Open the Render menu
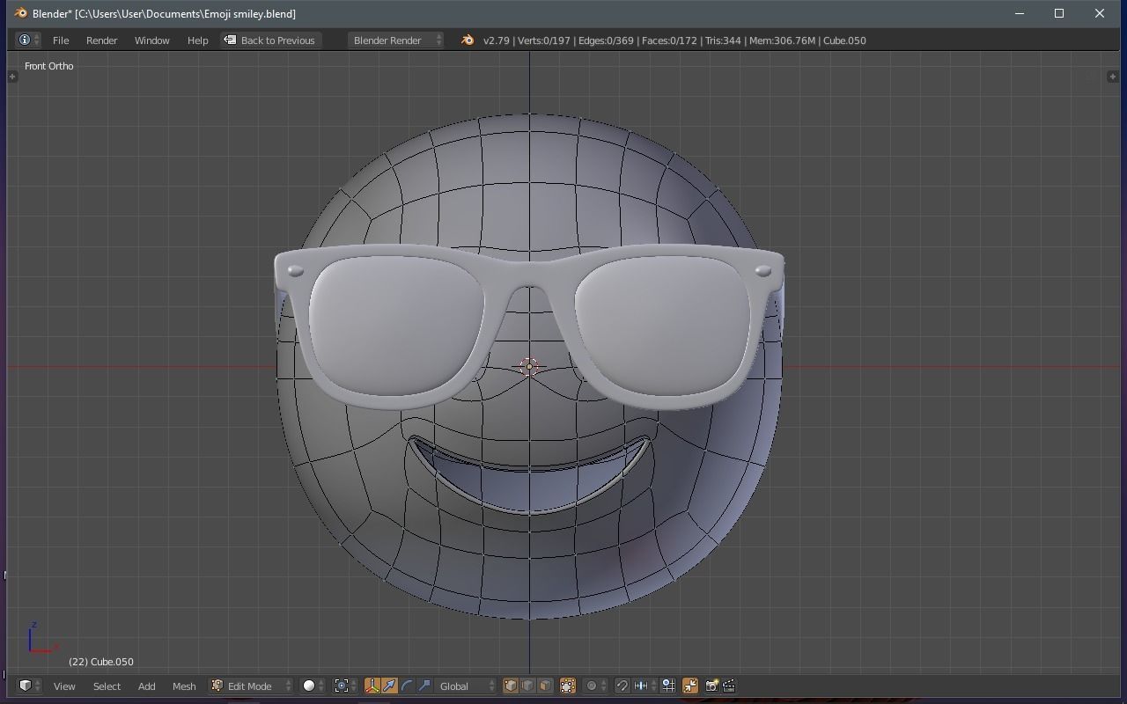Viewport: 1127px width, 704px height. [101, 40]
